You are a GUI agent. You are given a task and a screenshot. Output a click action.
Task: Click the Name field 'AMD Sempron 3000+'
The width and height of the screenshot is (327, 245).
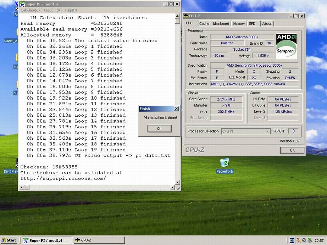click(x=242, y=37)
